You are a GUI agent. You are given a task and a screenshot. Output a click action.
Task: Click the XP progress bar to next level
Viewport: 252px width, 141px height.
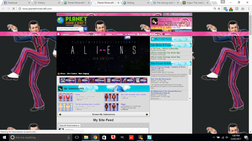[171, 28]
